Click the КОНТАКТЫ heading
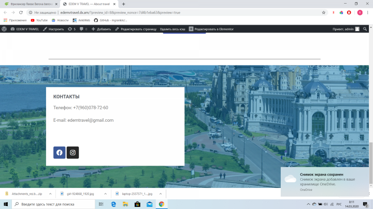This screenshot has height=209, width=373. 66,97
